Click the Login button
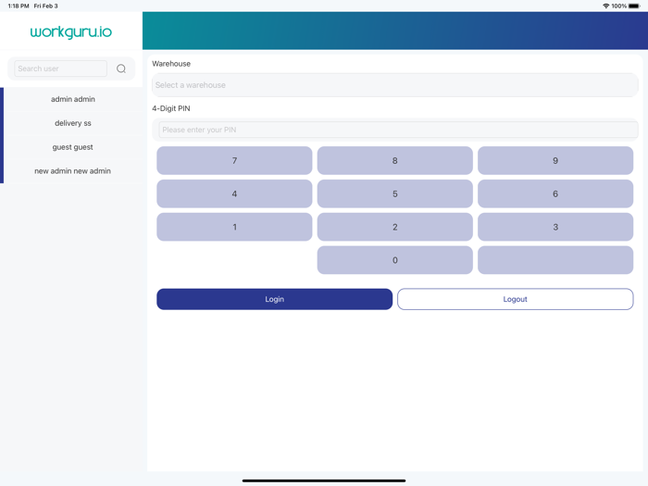Image resolution: width=648 pixels, height=486 pixels. pos(274,299)
